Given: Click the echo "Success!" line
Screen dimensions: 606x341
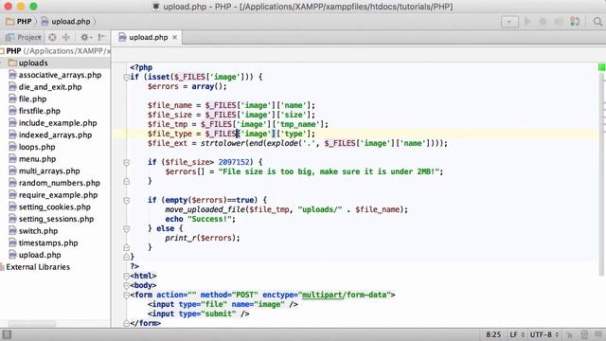Looking at the screenshot, I should (x=200, y=219).
